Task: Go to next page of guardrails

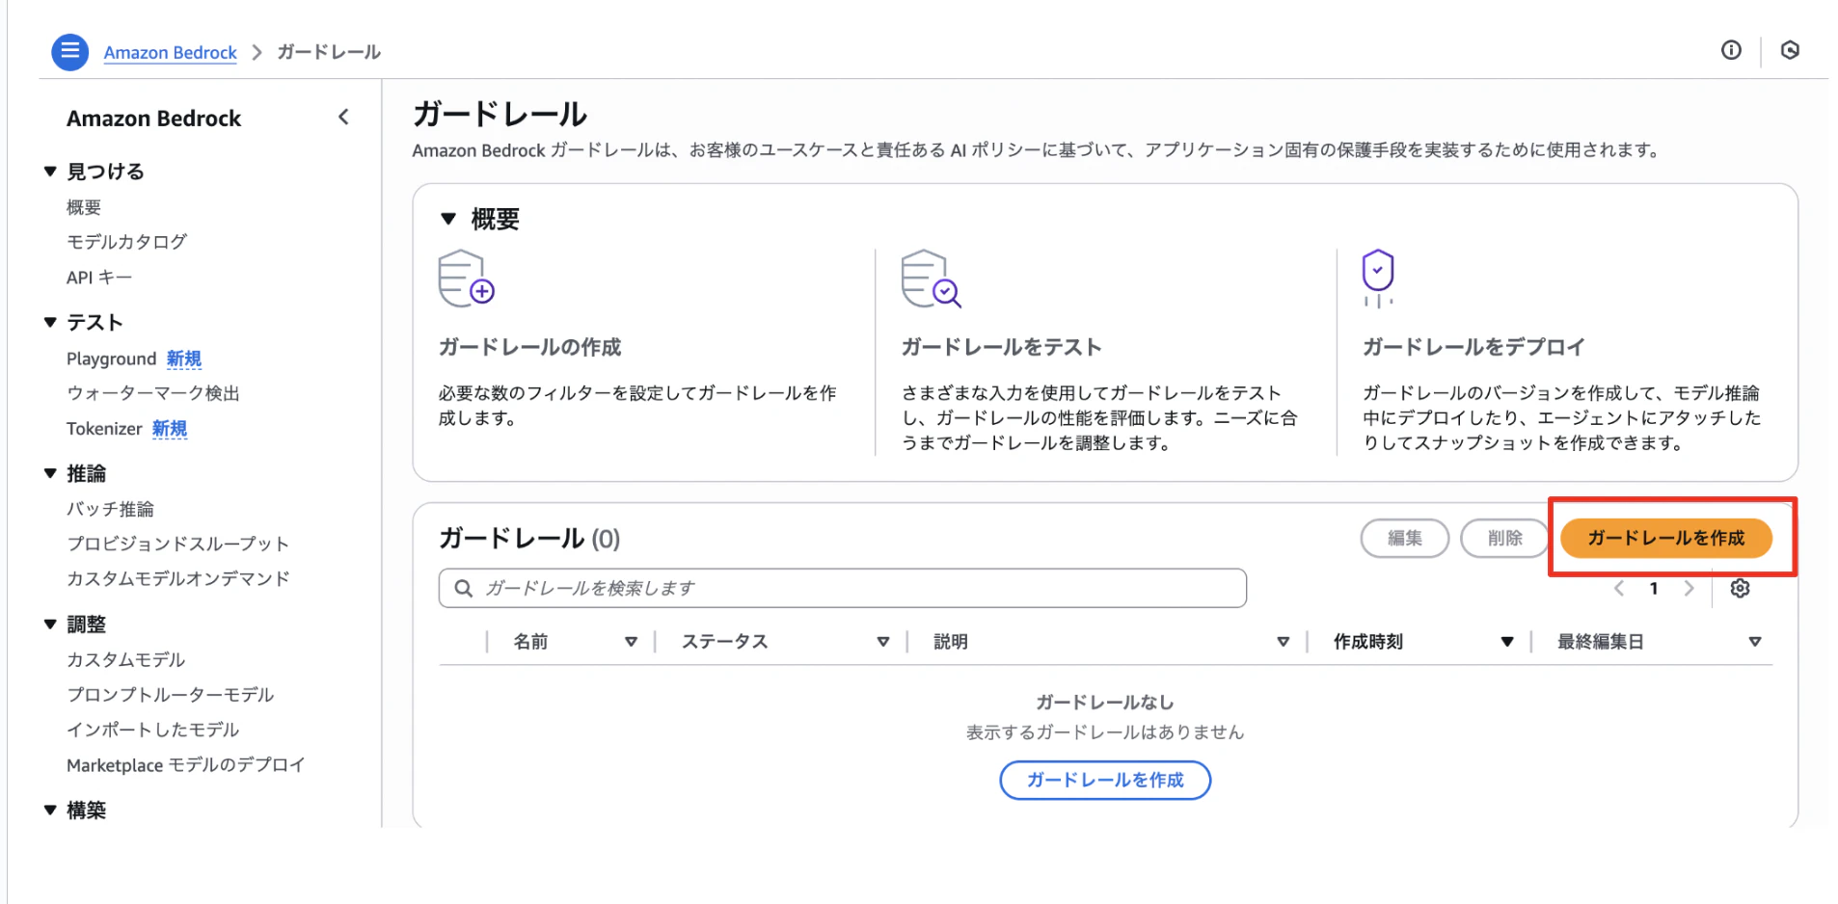Action: [1689, 588]
